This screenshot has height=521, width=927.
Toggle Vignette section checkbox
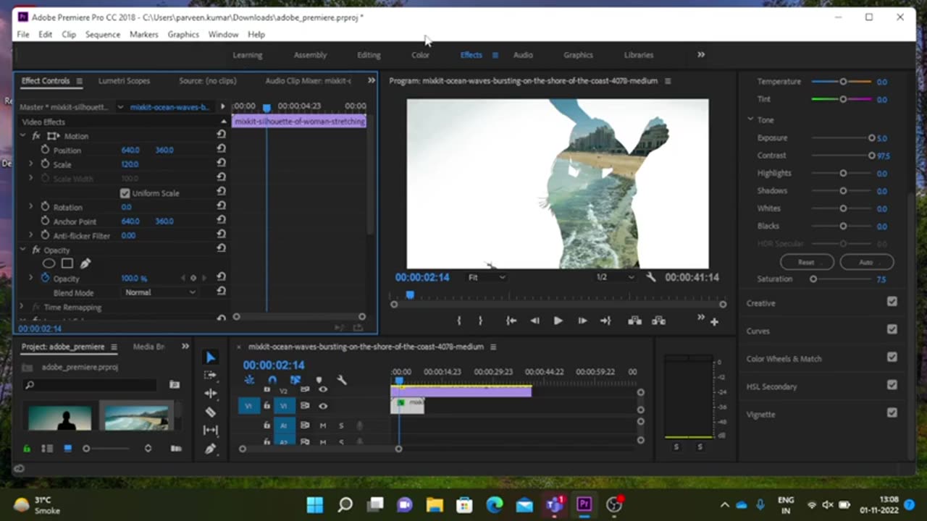click(892, 413)
